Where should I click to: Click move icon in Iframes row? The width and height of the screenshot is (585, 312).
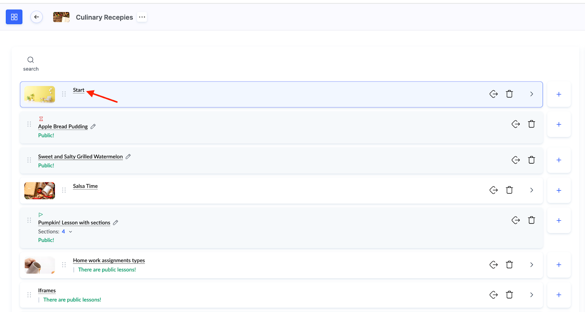[494, 295]
